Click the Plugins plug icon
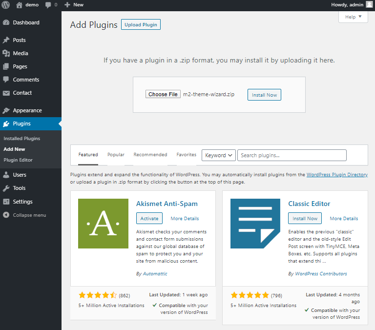Screen dimensions: 375x330 (x=6, y=124)
